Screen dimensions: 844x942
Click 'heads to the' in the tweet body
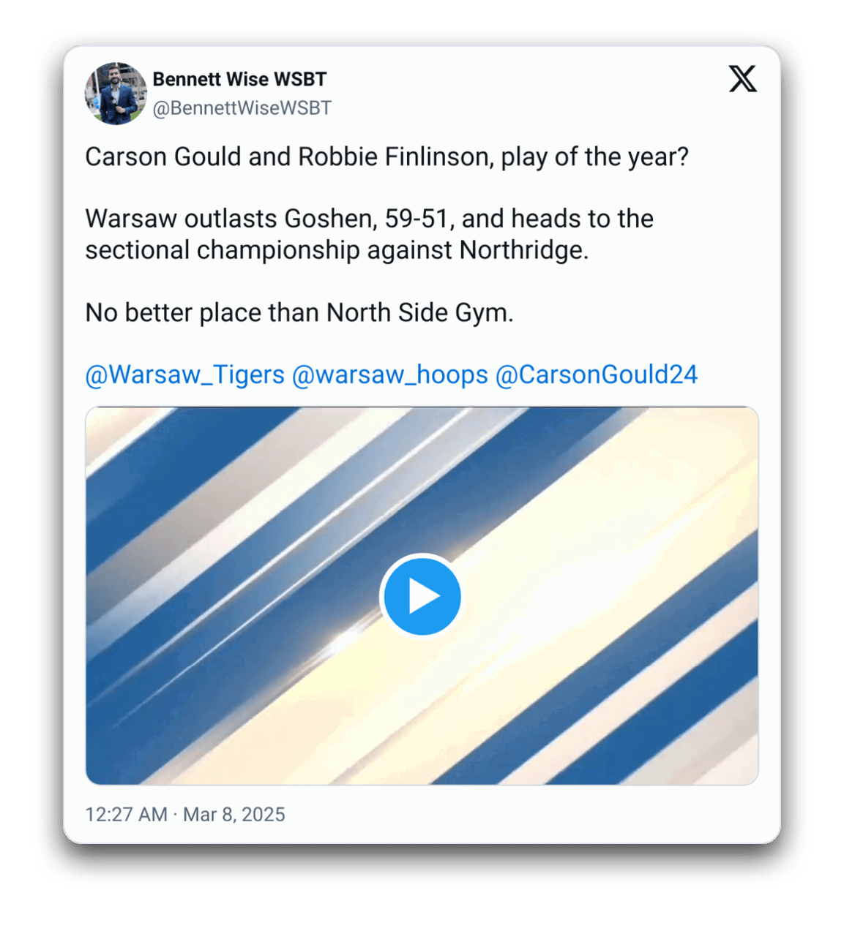tap(582, 219)
